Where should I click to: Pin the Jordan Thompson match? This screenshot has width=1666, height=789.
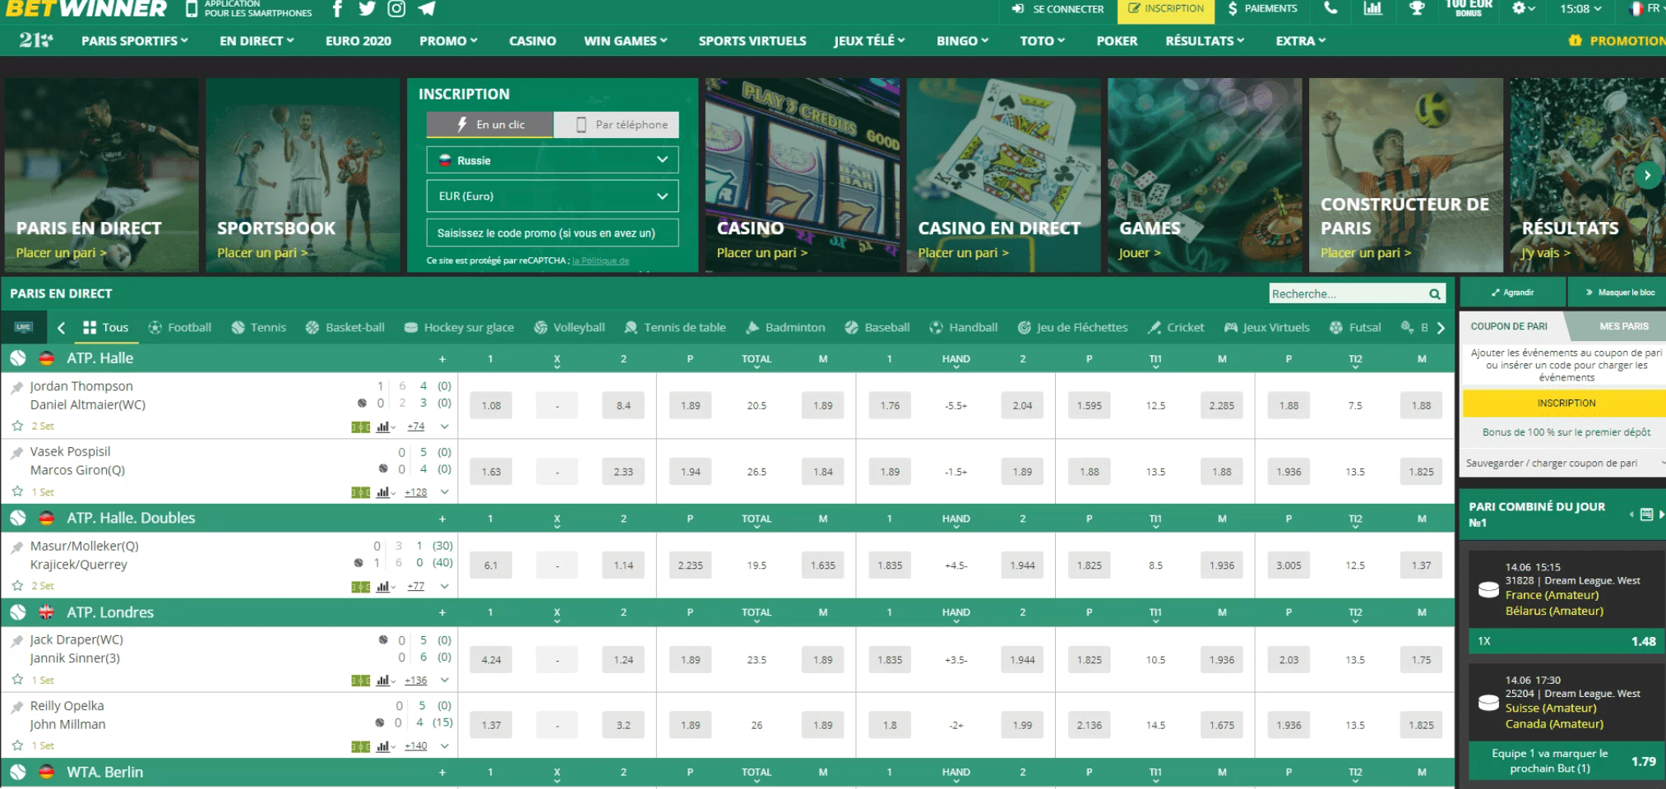pos(16,386)
